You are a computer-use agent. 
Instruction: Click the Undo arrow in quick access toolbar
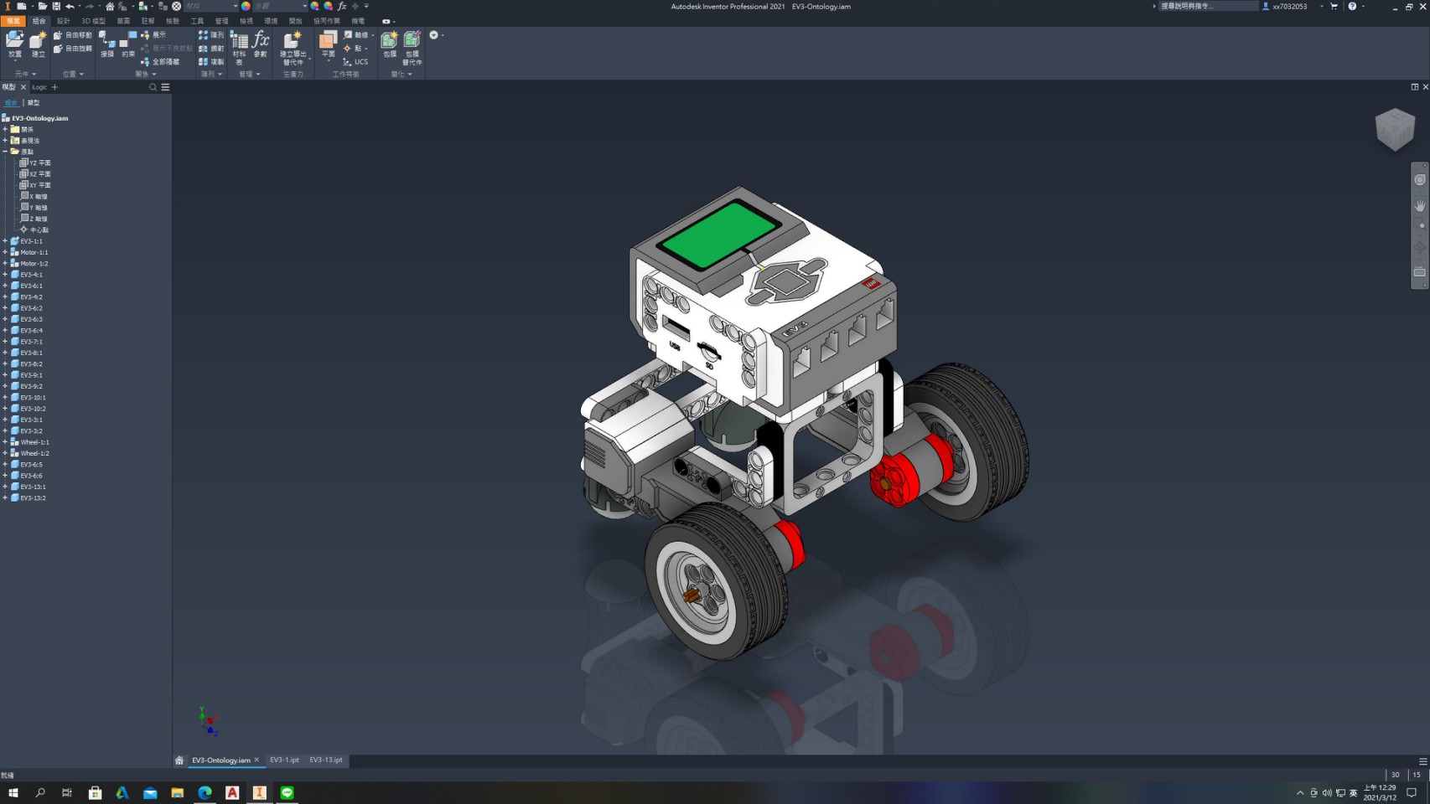tap(70, 6)
